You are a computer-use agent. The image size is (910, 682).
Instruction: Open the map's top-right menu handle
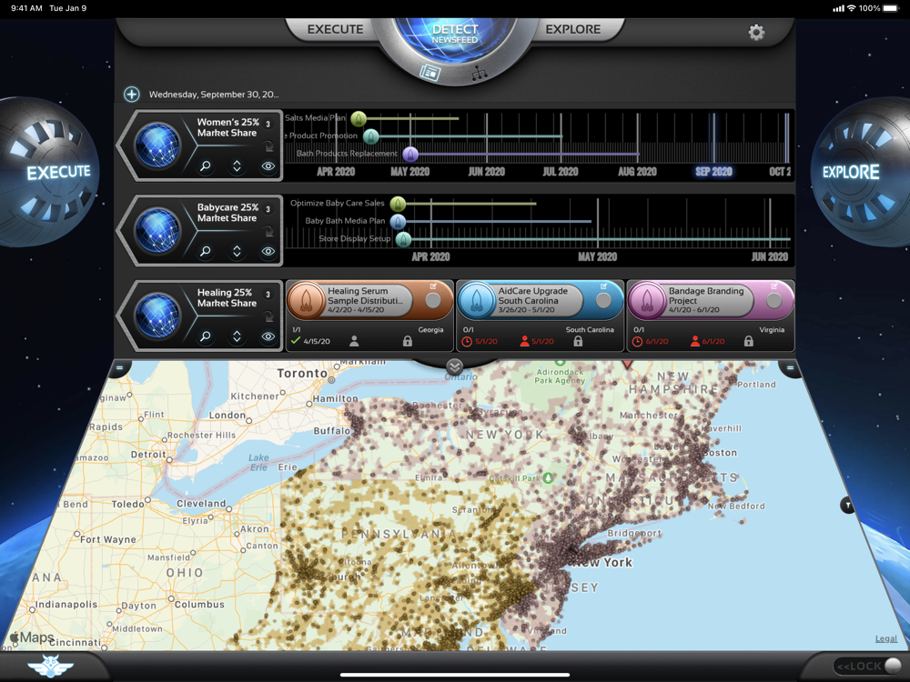(790, 367)
